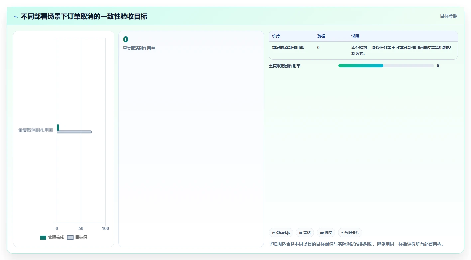
Task: Click the chart y-axis label 重复取消副作用率
Action: [x=36, y=130]
